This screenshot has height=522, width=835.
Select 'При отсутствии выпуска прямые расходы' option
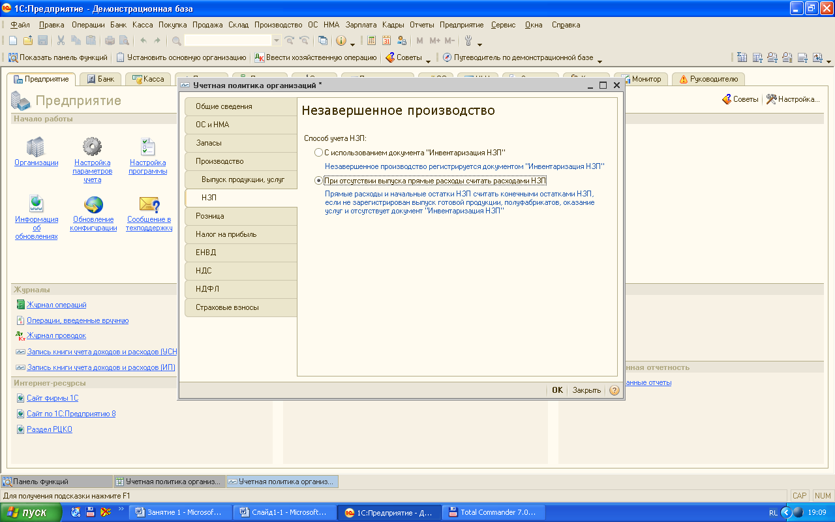click(318, 181)
